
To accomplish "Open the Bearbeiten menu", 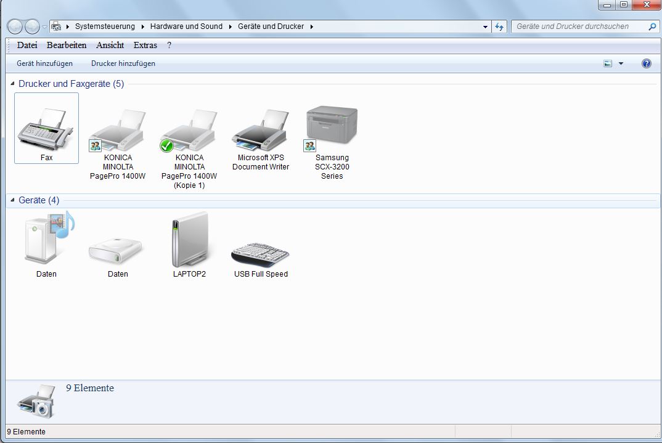I will [67, 45].
